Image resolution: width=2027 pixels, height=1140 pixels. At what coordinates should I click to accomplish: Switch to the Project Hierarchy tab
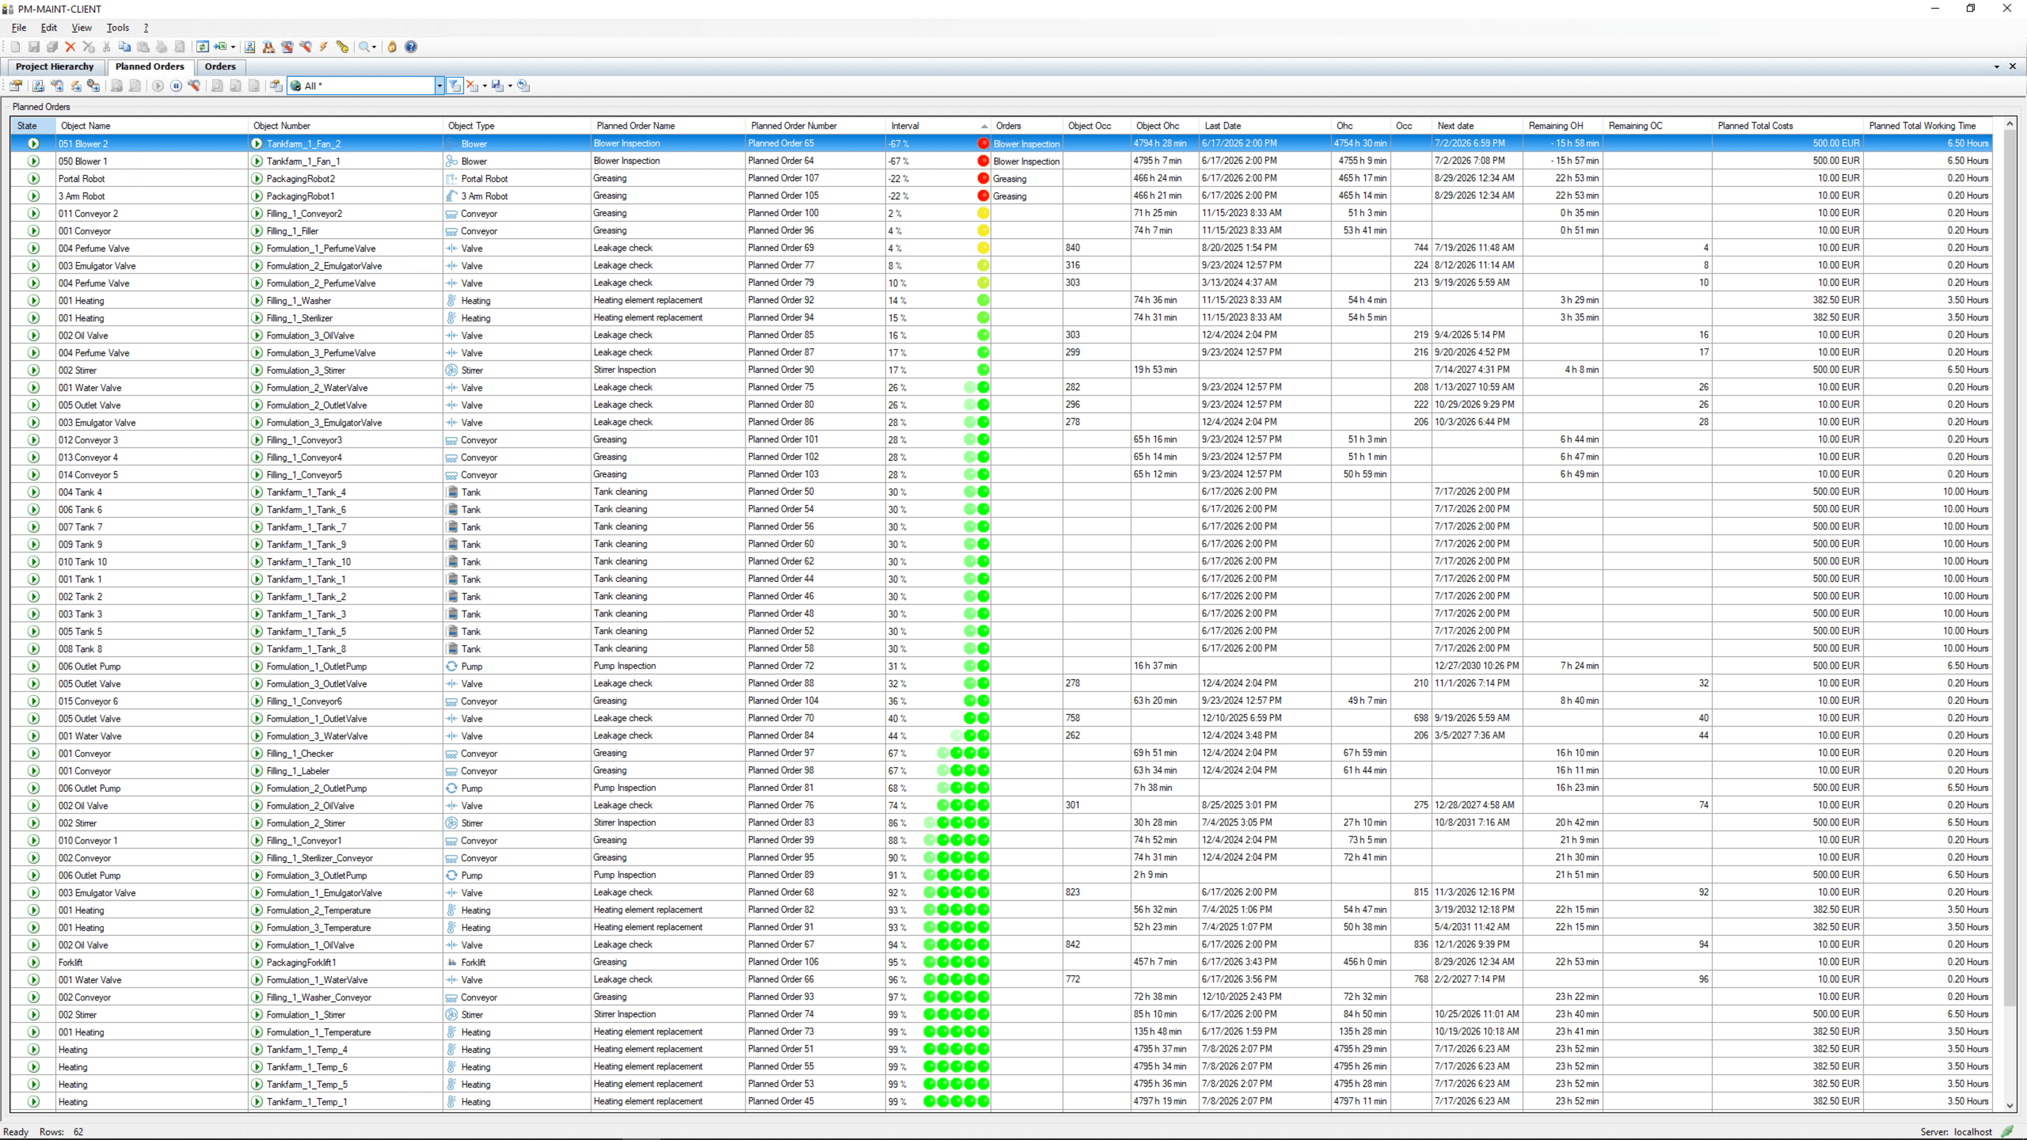[54, 67]
